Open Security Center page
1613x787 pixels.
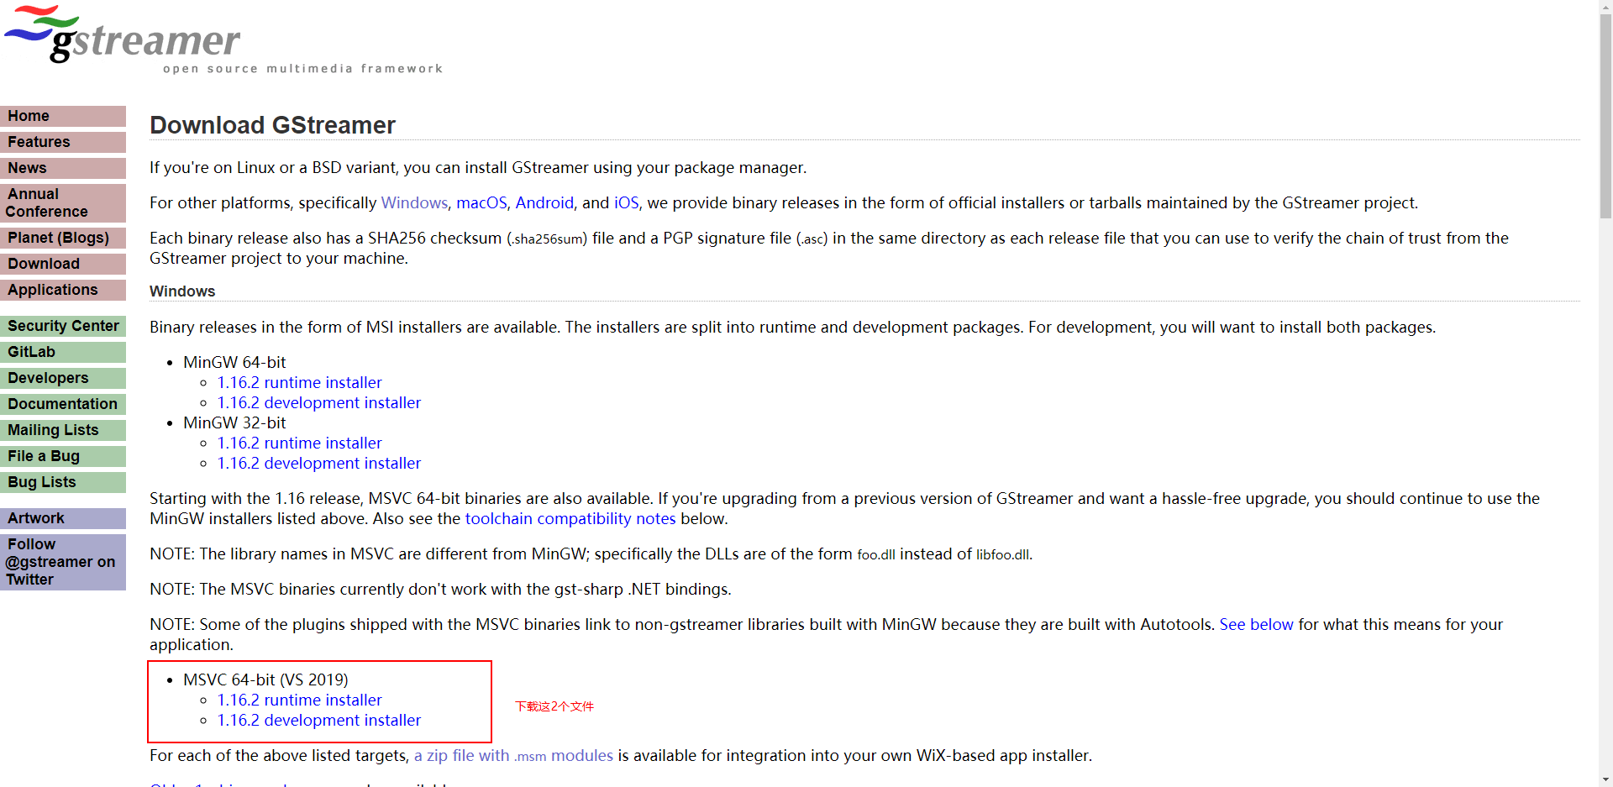pyautogui.click(x=63, y=326)
